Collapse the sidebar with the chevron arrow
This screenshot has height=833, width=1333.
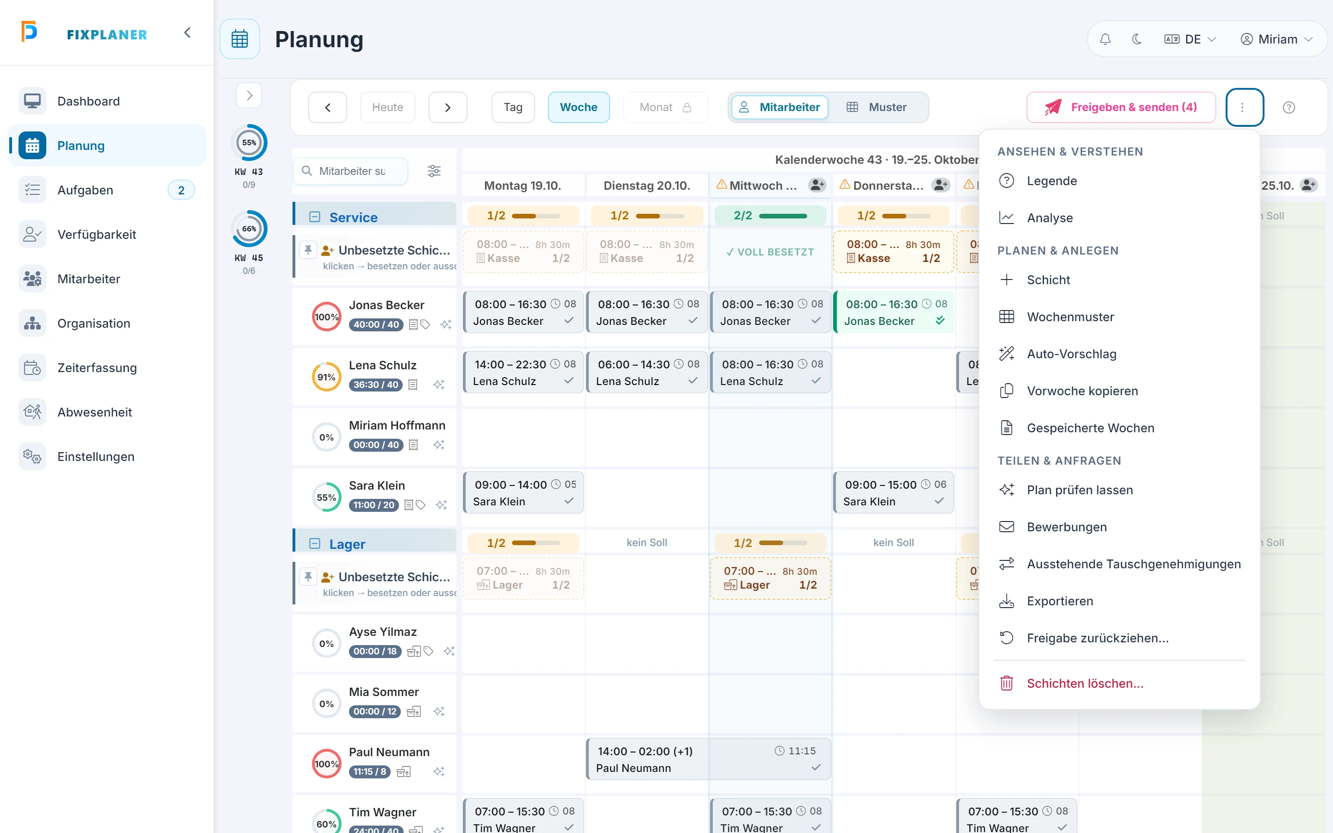click(x=187, y=33)
